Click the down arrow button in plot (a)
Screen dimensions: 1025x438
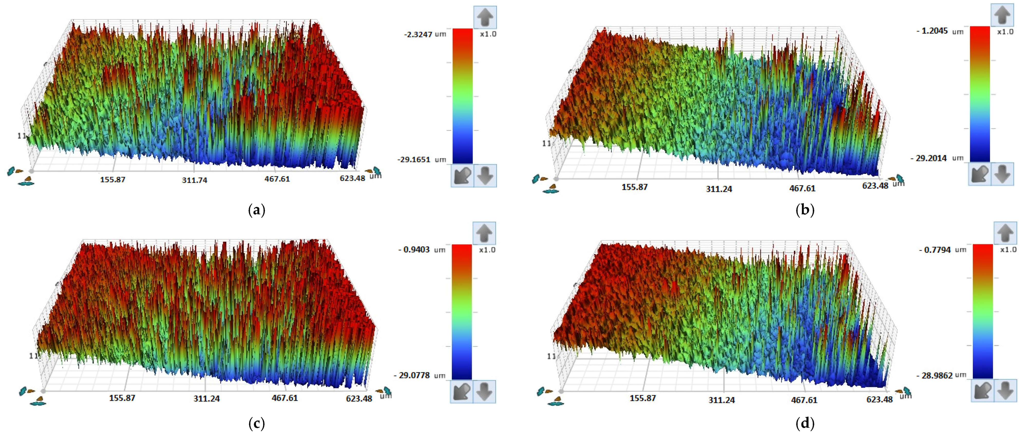(x=485, y=175)
